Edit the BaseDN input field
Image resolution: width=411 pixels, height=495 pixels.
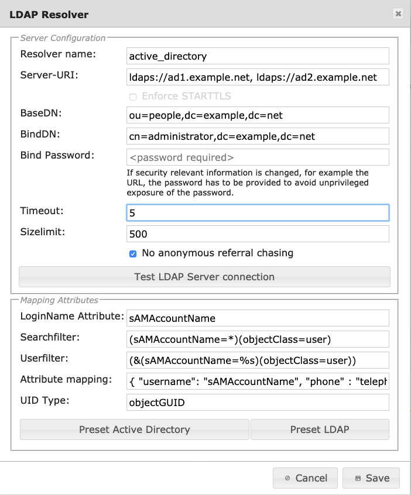(258, 115)
